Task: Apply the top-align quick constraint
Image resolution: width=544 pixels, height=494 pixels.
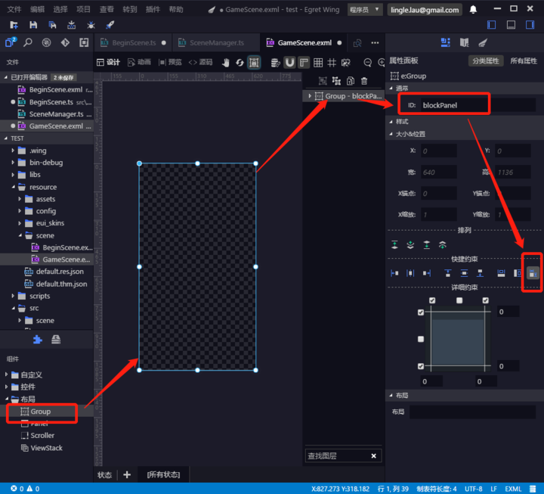Action: [448, 273]
